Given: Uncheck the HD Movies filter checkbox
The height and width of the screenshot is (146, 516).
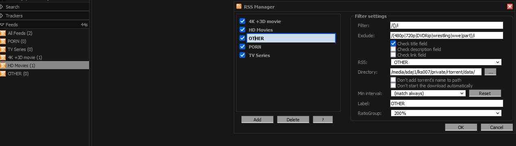Looking at the screenshot, I should click(x=243, y=30).
